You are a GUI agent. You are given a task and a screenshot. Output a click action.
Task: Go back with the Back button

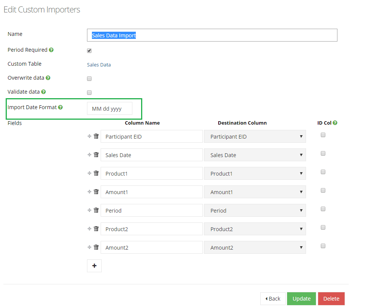click(273, 299)
